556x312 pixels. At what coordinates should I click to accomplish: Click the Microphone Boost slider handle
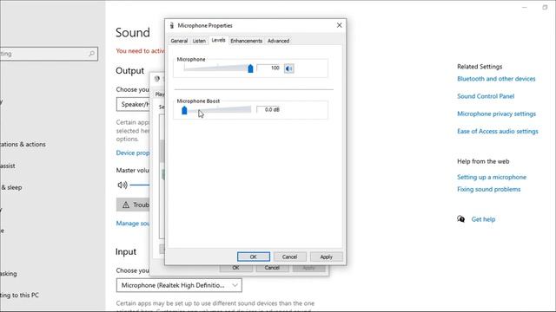click(184, 110)
